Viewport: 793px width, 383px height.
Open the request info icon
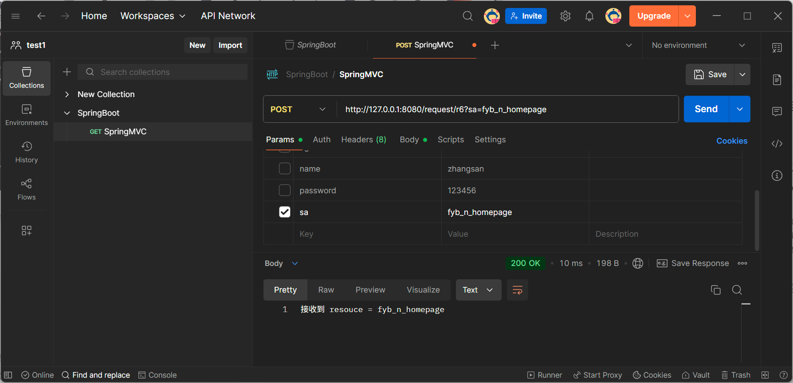[x=777, y=176]
